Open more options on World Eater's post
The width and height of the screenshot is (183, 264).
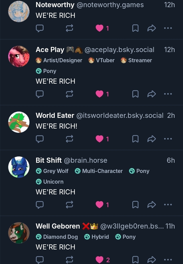pos(168,139)
